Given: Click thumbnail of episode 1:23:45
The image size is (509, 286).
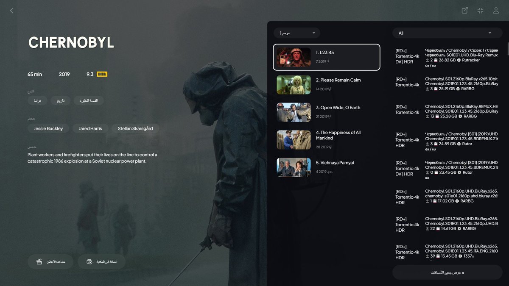Looking at the screenshot, I should (294, 57).
